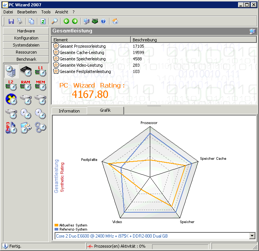
Task: Select the global performance benchmark icon
Action: coord(11,71)
